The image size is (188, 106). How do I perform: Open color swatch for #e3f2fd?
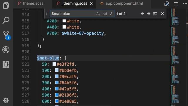pyautogui.click(x=54, y=64)
